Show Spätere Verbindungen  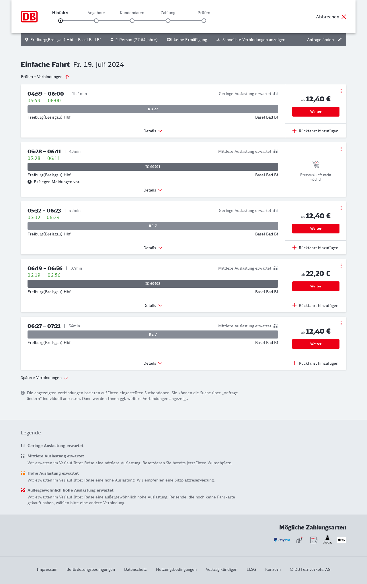pos(44,378)
